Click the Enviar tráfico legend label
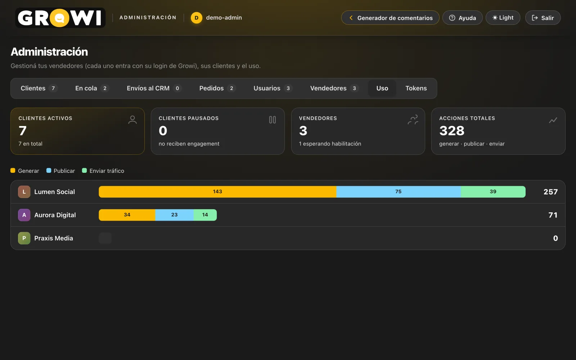Screen dimensions: 576x360 [107, 171]
